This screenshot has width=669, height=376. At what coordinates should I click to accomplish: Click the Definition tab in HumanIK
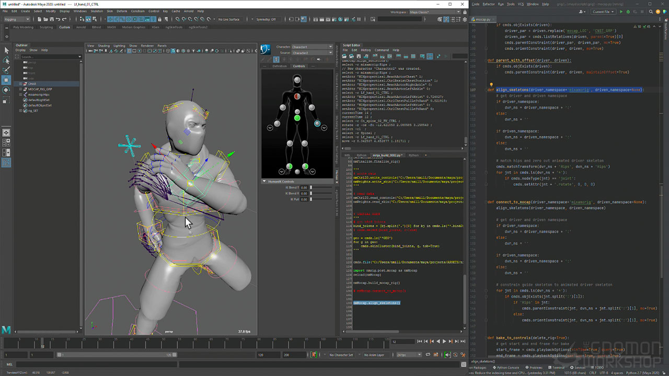coord(280,66)
